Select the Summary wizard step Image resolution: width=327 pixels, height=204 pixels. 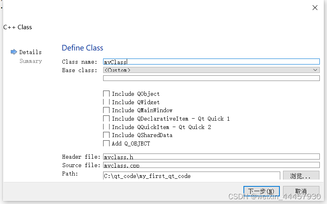(31, 61)
